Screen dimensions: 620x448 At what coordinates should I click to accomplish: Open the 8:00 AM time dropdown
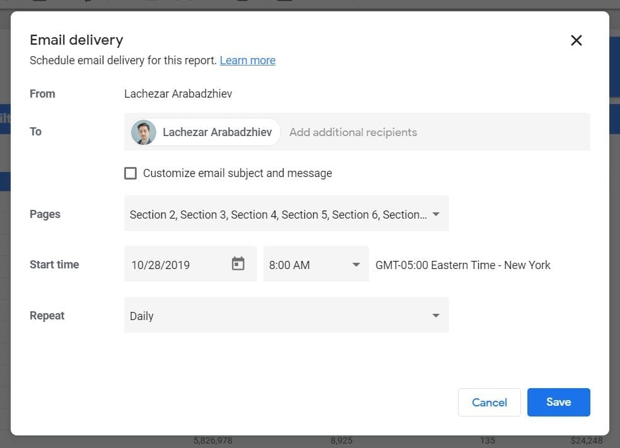[316, 264]
